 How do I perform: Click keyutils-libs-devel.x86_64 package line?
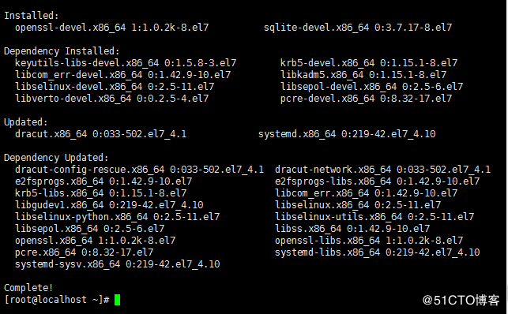point(126,63)
